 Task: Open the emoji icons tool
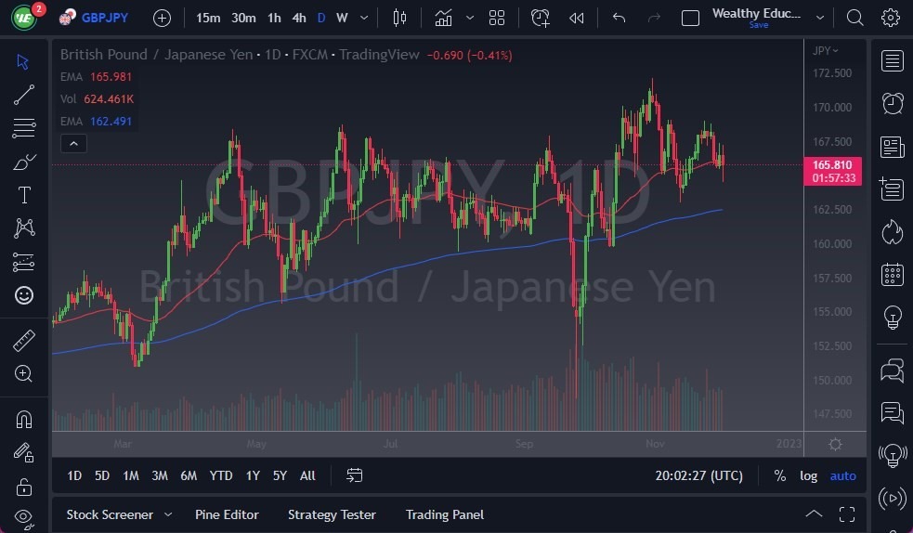tap(23, 295)
